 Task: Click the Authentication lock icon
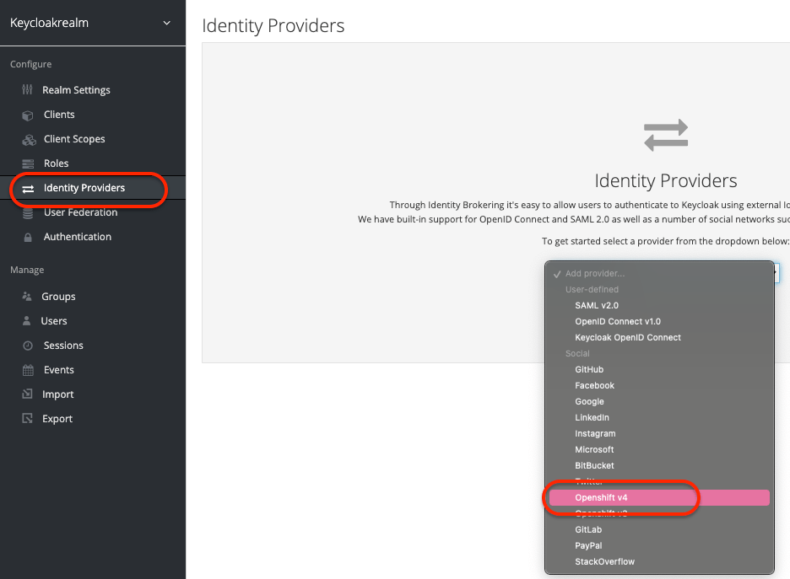28,237
